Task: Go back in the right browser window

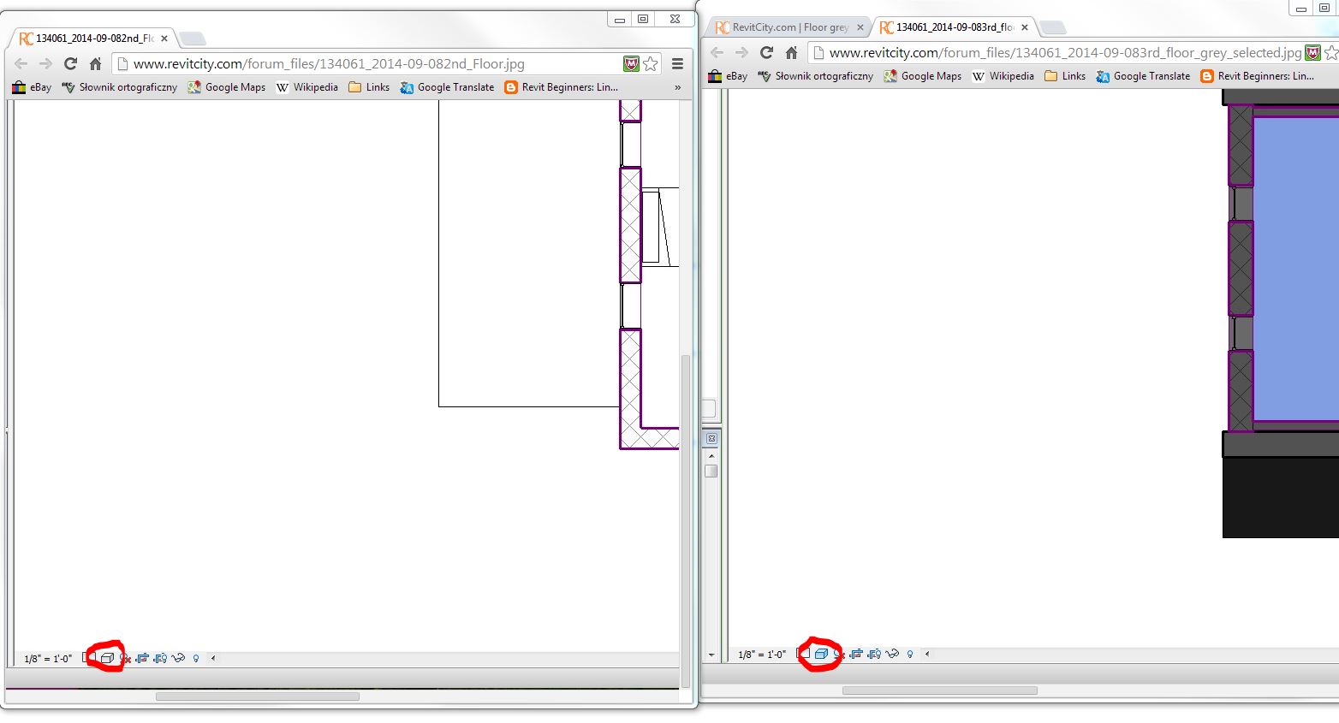Action: click(x=717, y=52)
